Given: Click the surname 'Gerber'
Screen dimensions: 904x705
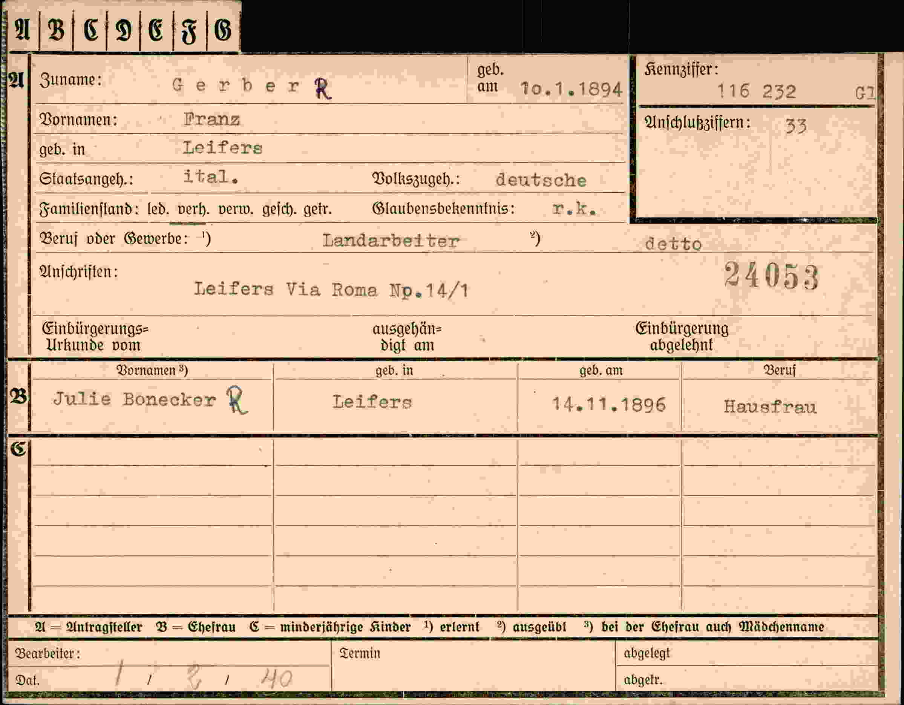Looking at the screenshot, I should [236, 86].
